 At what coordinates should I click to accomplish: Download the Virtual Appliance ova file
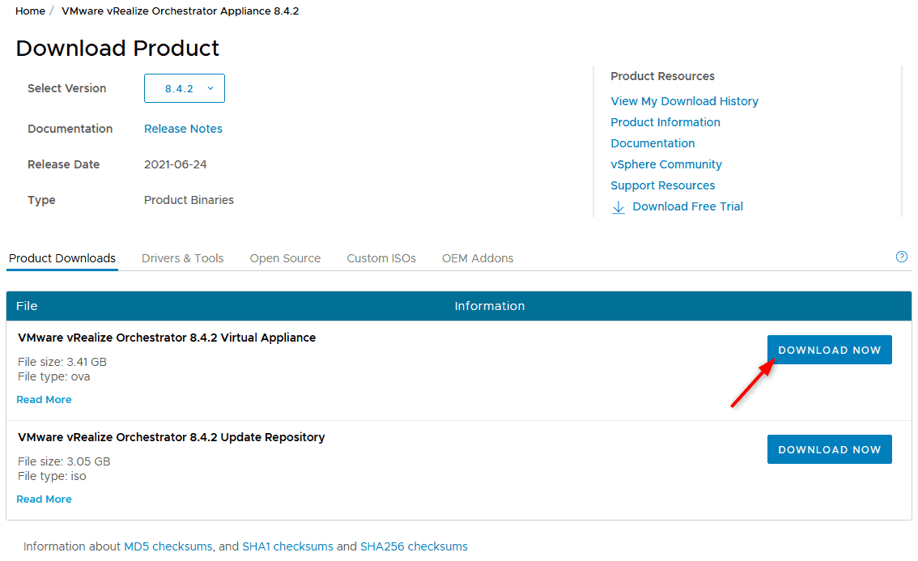coord(830,350)
